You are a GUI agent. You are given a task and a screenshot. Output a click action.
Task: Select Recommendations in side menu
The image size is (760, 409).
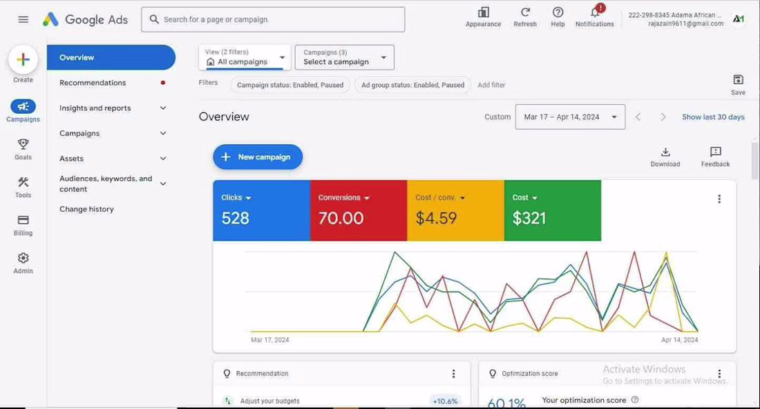click(111, 83)
